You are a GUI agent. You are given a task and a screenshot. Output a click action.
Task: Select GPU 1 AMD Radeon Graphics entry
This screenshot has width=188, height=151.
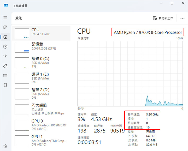[x=41, y=141]
